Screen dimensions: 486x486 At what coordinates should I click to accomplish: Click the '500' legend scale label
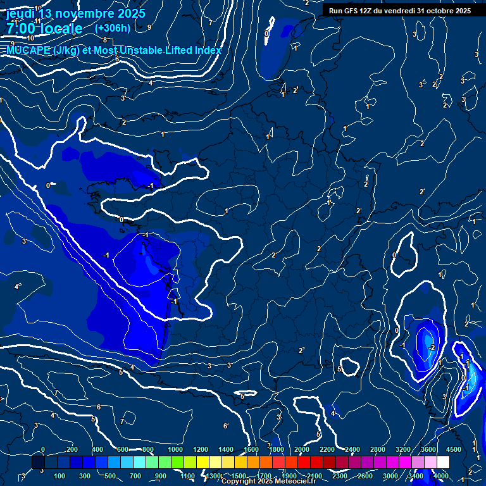pos(110,476)
